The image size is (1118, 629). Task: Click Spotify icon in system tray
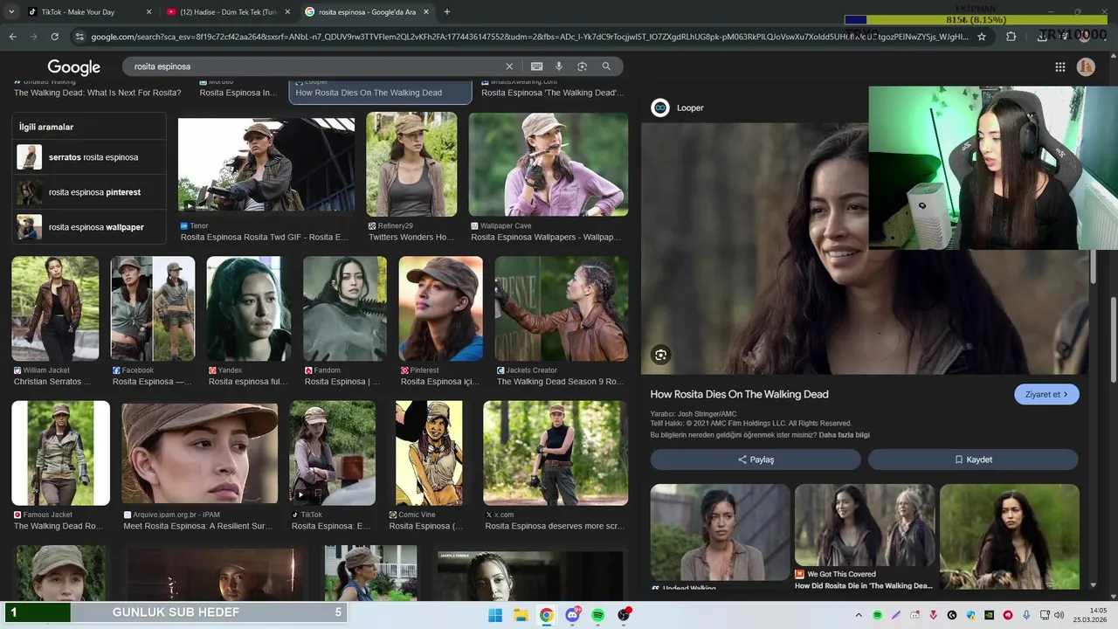tap(878, 616)
